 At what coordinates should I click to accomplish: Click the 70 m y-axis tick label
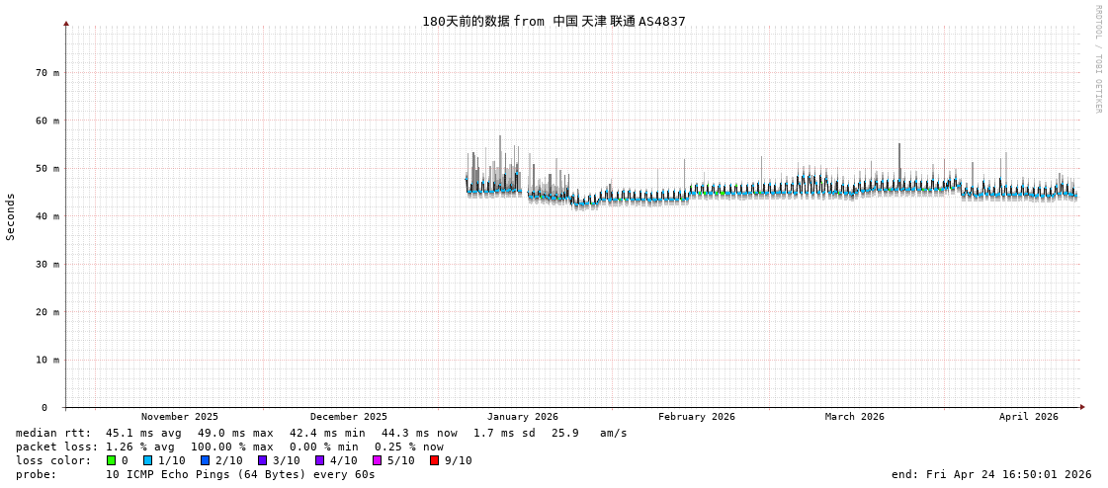pyautogui.click(x=48, y=73)
